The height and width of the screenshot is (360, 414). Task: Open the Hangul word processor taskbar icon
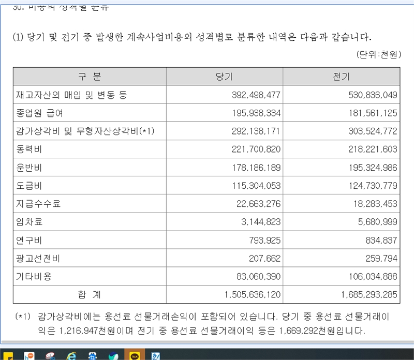155,356
